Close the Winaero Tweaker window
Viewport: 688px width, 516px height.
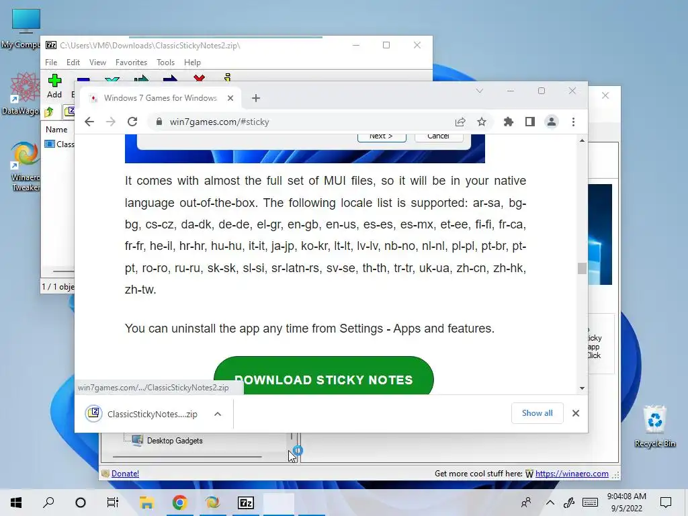(605, 95)
